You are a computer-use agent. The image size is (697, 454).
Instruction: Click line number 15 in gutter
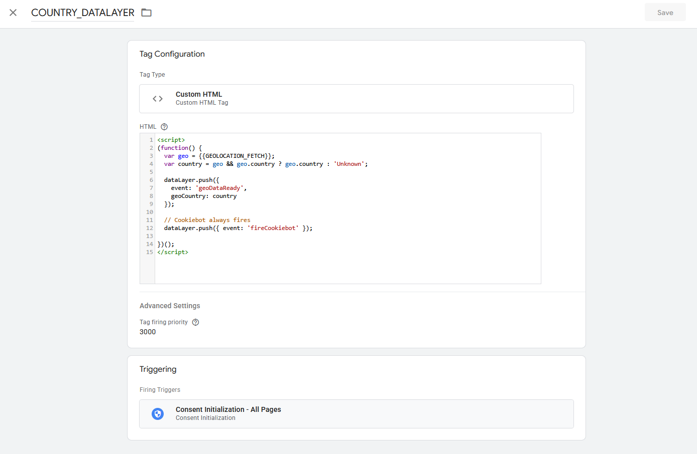click(150, 252)
